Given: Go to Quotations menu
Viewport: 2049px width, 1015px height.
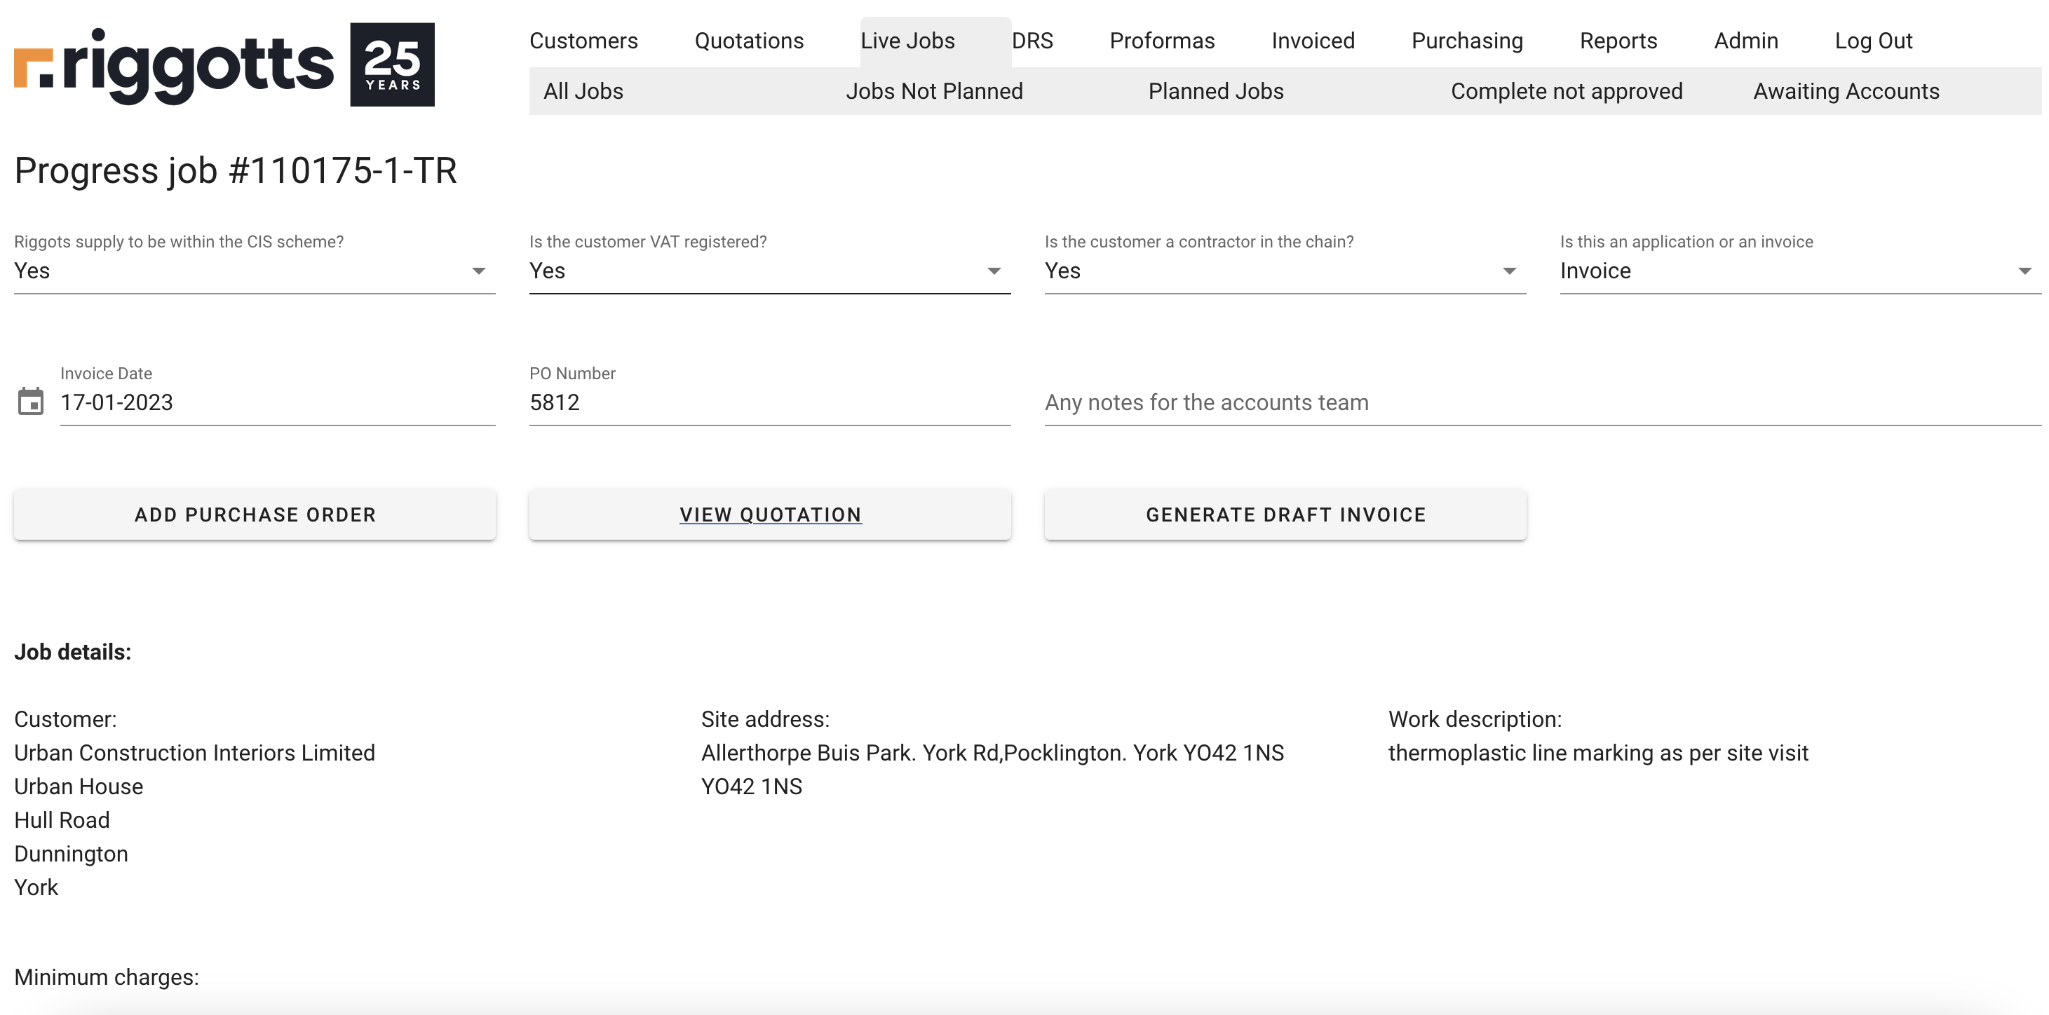Looking at the screenshot, I should 748,41.
